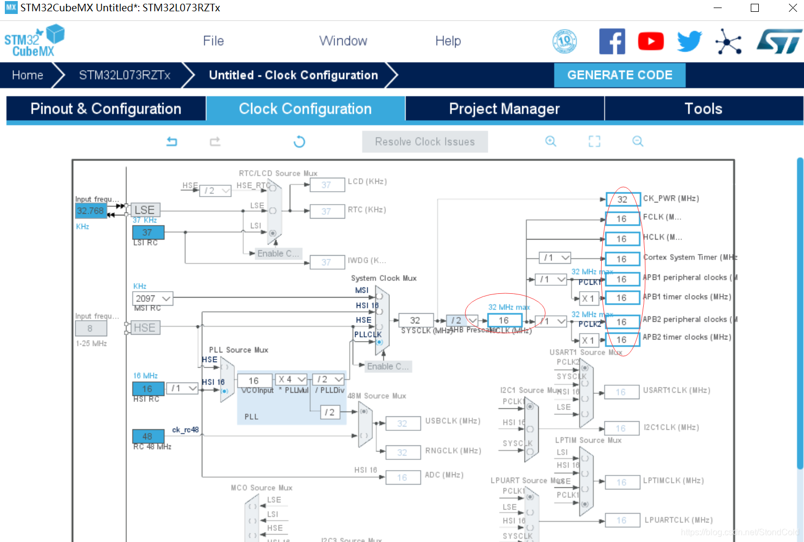Open the STM32L073RZTx breadcrumb
The width and height of the screenshot is (804, 542).
tap(125, 75)
